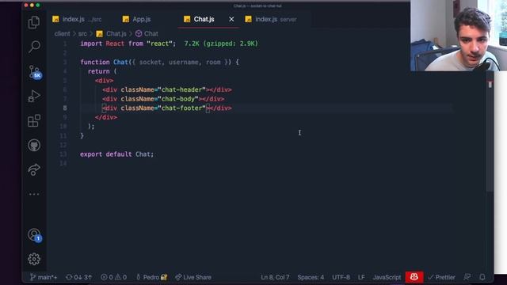Click the export default Chat line
Image resolution: width=507 pixels, height=285 pixels.
pos(117,154)
